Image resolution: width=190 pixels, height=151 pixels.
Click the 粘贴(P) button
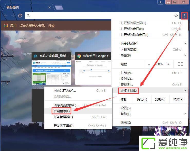(x=178, y=99)
